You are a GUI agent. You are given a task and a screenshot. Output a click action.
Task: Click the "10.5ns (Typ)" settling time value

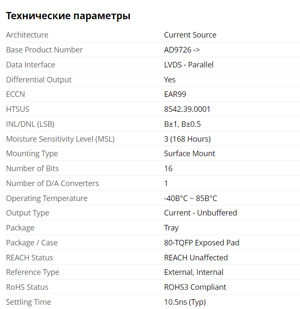point(185,302)
